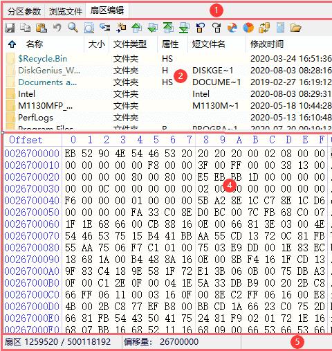This screenshot has height=351, width=332.
Task: Jump to last sector barred down arrow
Action: click(185, 28)
